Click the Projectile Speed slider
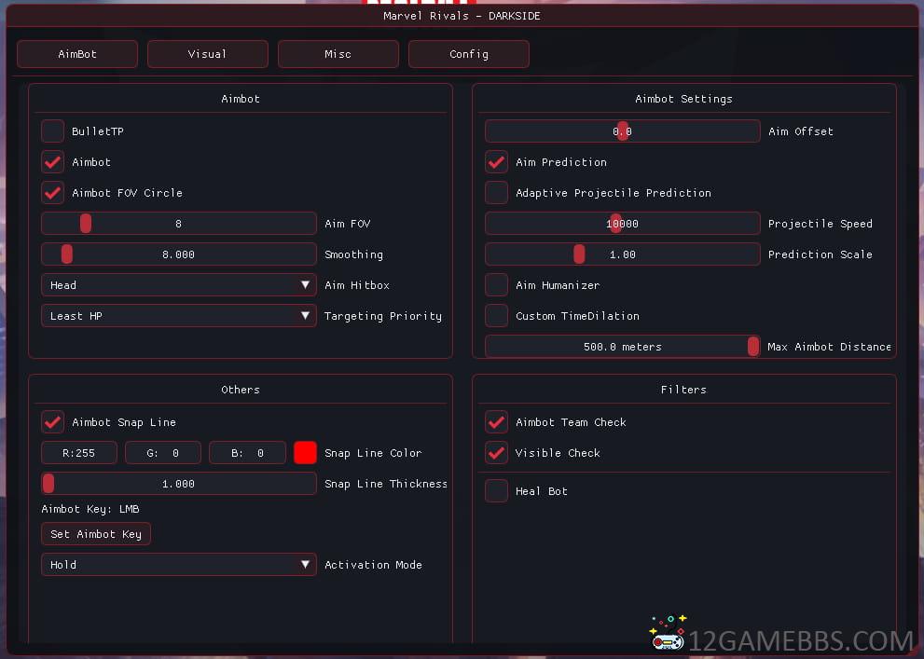The image size is (924, 659). click(622, 224)
